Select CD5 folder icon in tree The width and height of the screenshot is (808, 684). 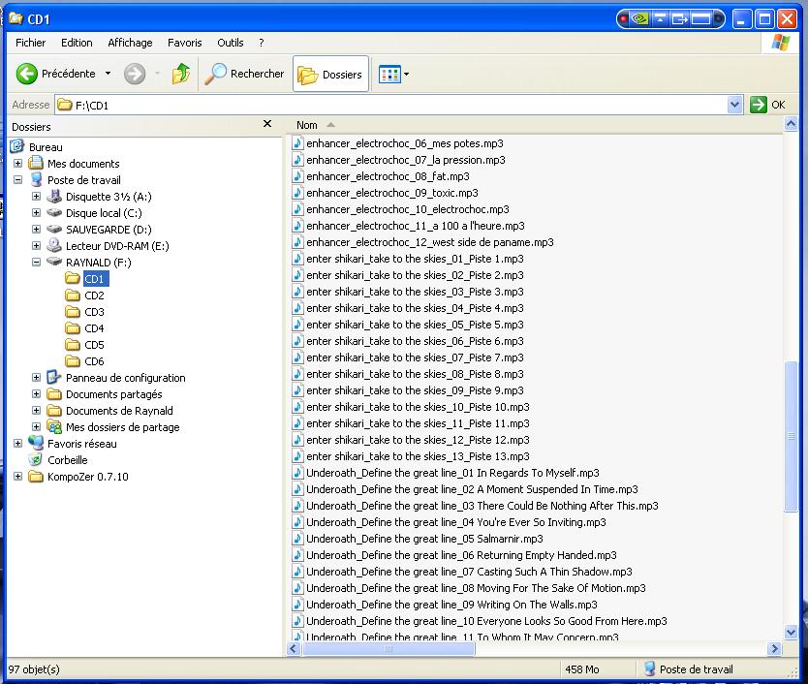73,345
